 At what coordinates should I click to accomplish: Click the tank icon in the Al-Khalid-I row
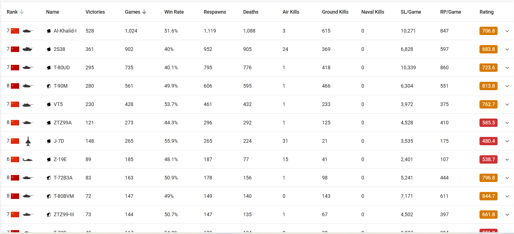click(28, 31)
